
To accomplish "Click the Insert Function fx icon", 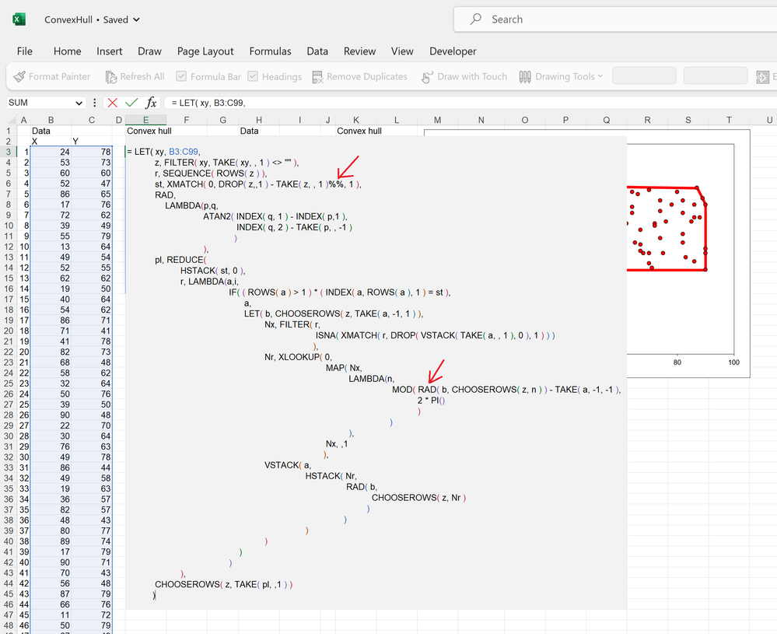I will (x=151, y=103).
